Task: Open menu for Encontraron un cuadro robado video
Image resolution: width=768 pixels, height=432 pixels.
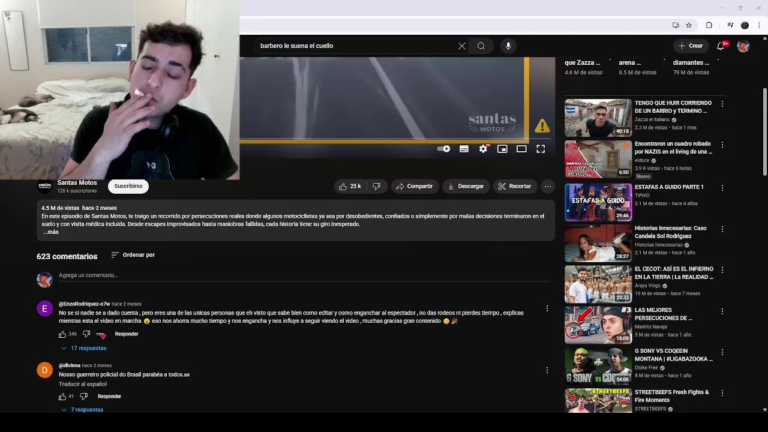Action: [x=722, y=145]
